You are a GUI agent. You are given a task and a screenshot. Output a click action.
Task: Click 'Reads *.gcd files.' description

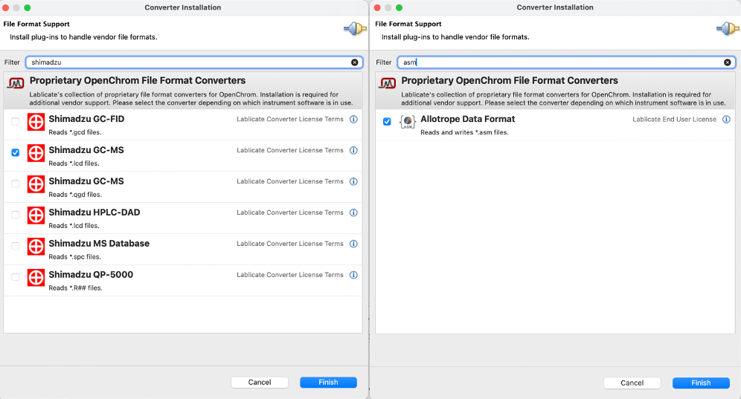point(75,132)
